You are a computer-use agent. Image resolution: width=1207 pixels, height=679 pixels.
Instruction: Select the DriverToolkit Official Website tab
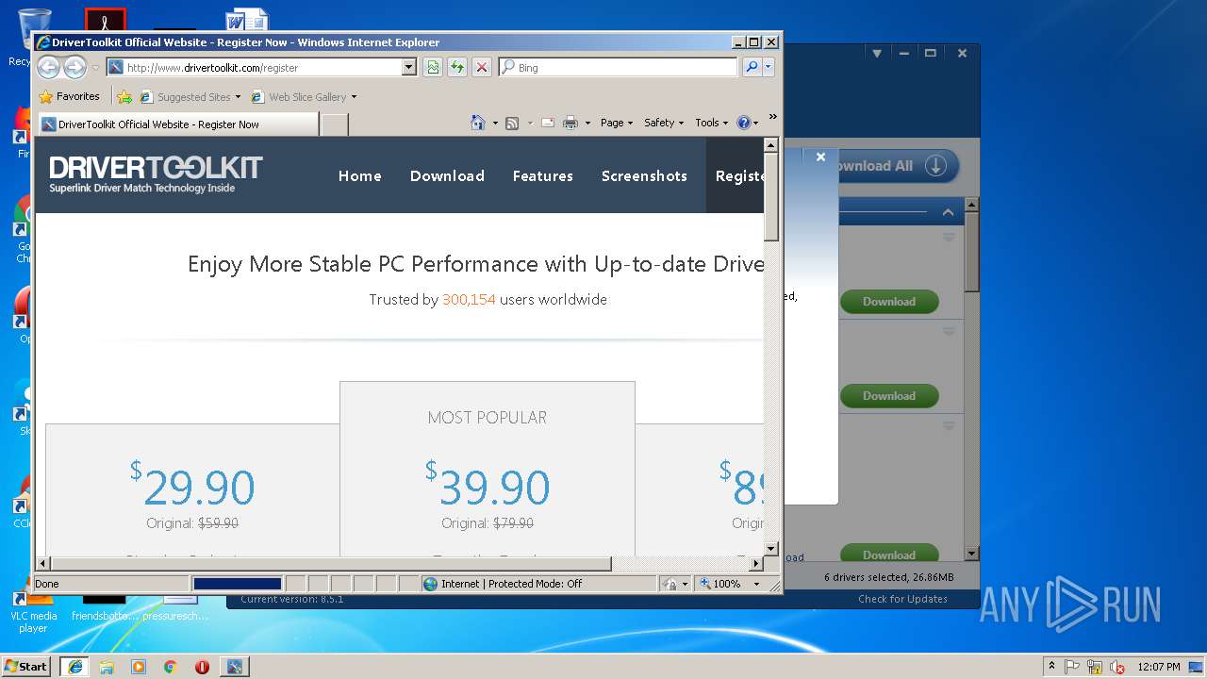pos(178,124)
